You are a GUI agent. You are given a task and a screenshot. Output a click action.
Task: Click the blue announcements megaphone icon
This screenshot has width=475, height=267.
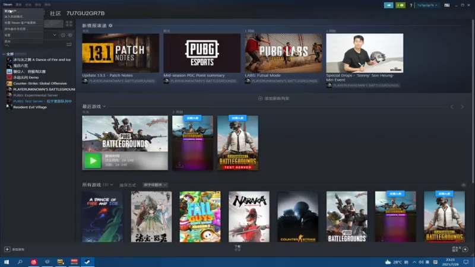[388, 5]
